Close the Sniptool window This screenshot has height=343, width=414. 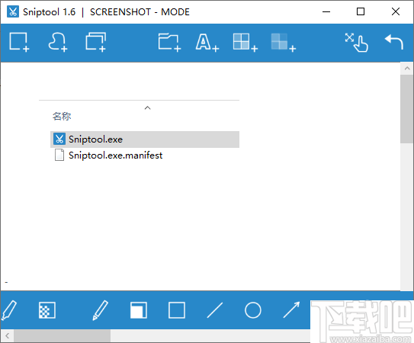click(x=396, y=12)
